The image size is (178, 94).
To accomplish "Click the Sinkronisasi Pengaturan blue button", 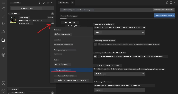I will (x=165, y=15).
